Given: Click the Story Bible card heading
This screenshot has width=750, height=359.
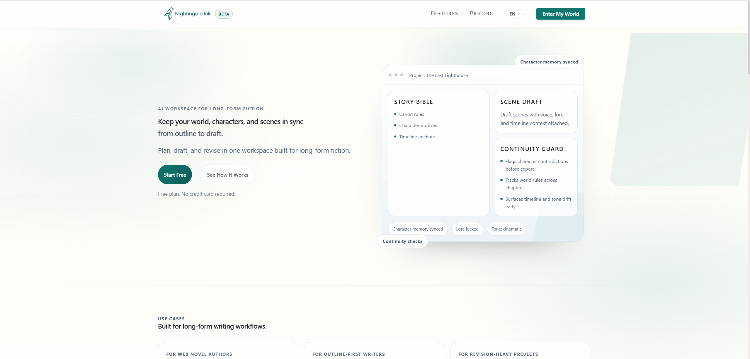Looking at the screenshot, I should pos(413,102).
